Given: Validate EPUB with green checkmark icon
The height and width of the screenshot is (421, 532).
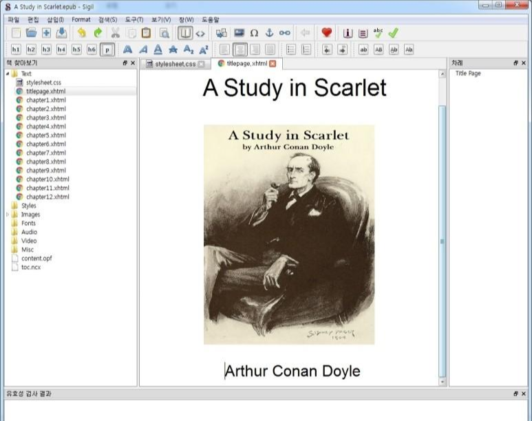Looking at the screenshot, I should (393, 33).
